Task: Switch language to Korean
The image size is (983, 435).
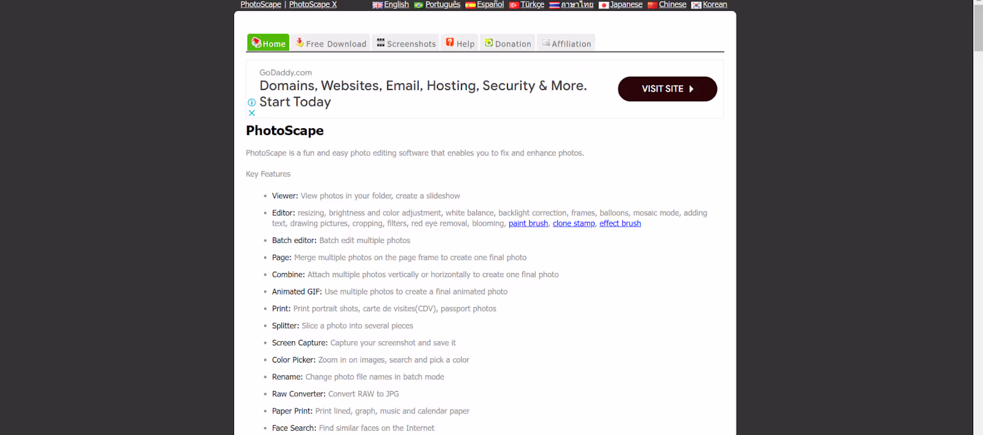Action: tap(715, 4)
